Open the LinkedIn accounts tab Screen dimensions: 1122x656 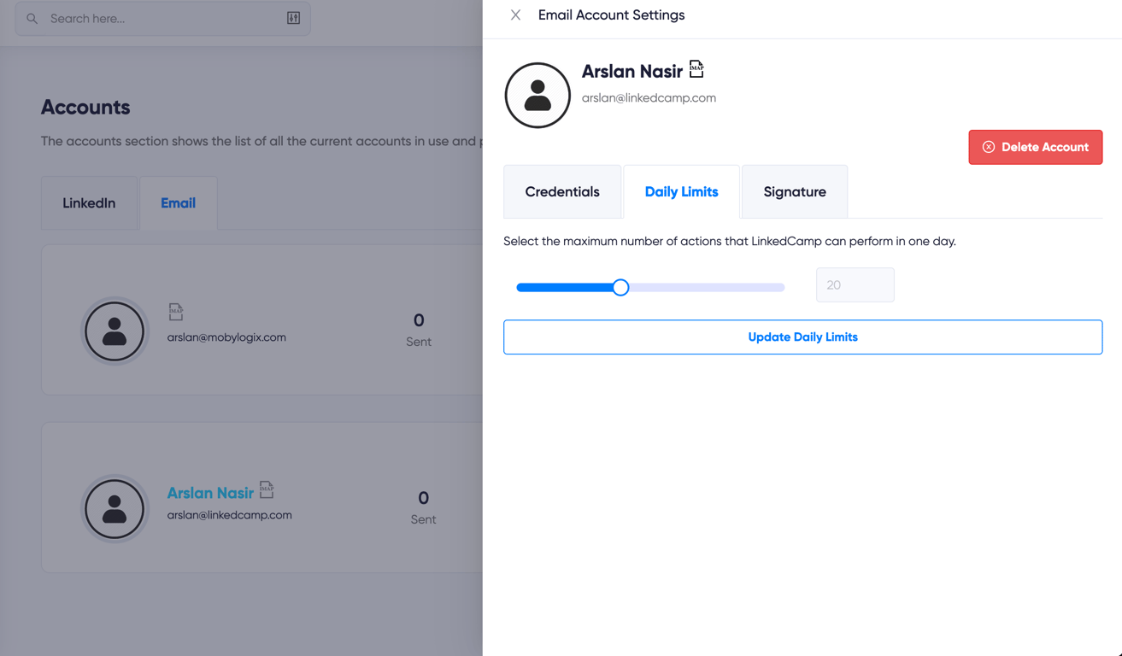pos(89,203)
